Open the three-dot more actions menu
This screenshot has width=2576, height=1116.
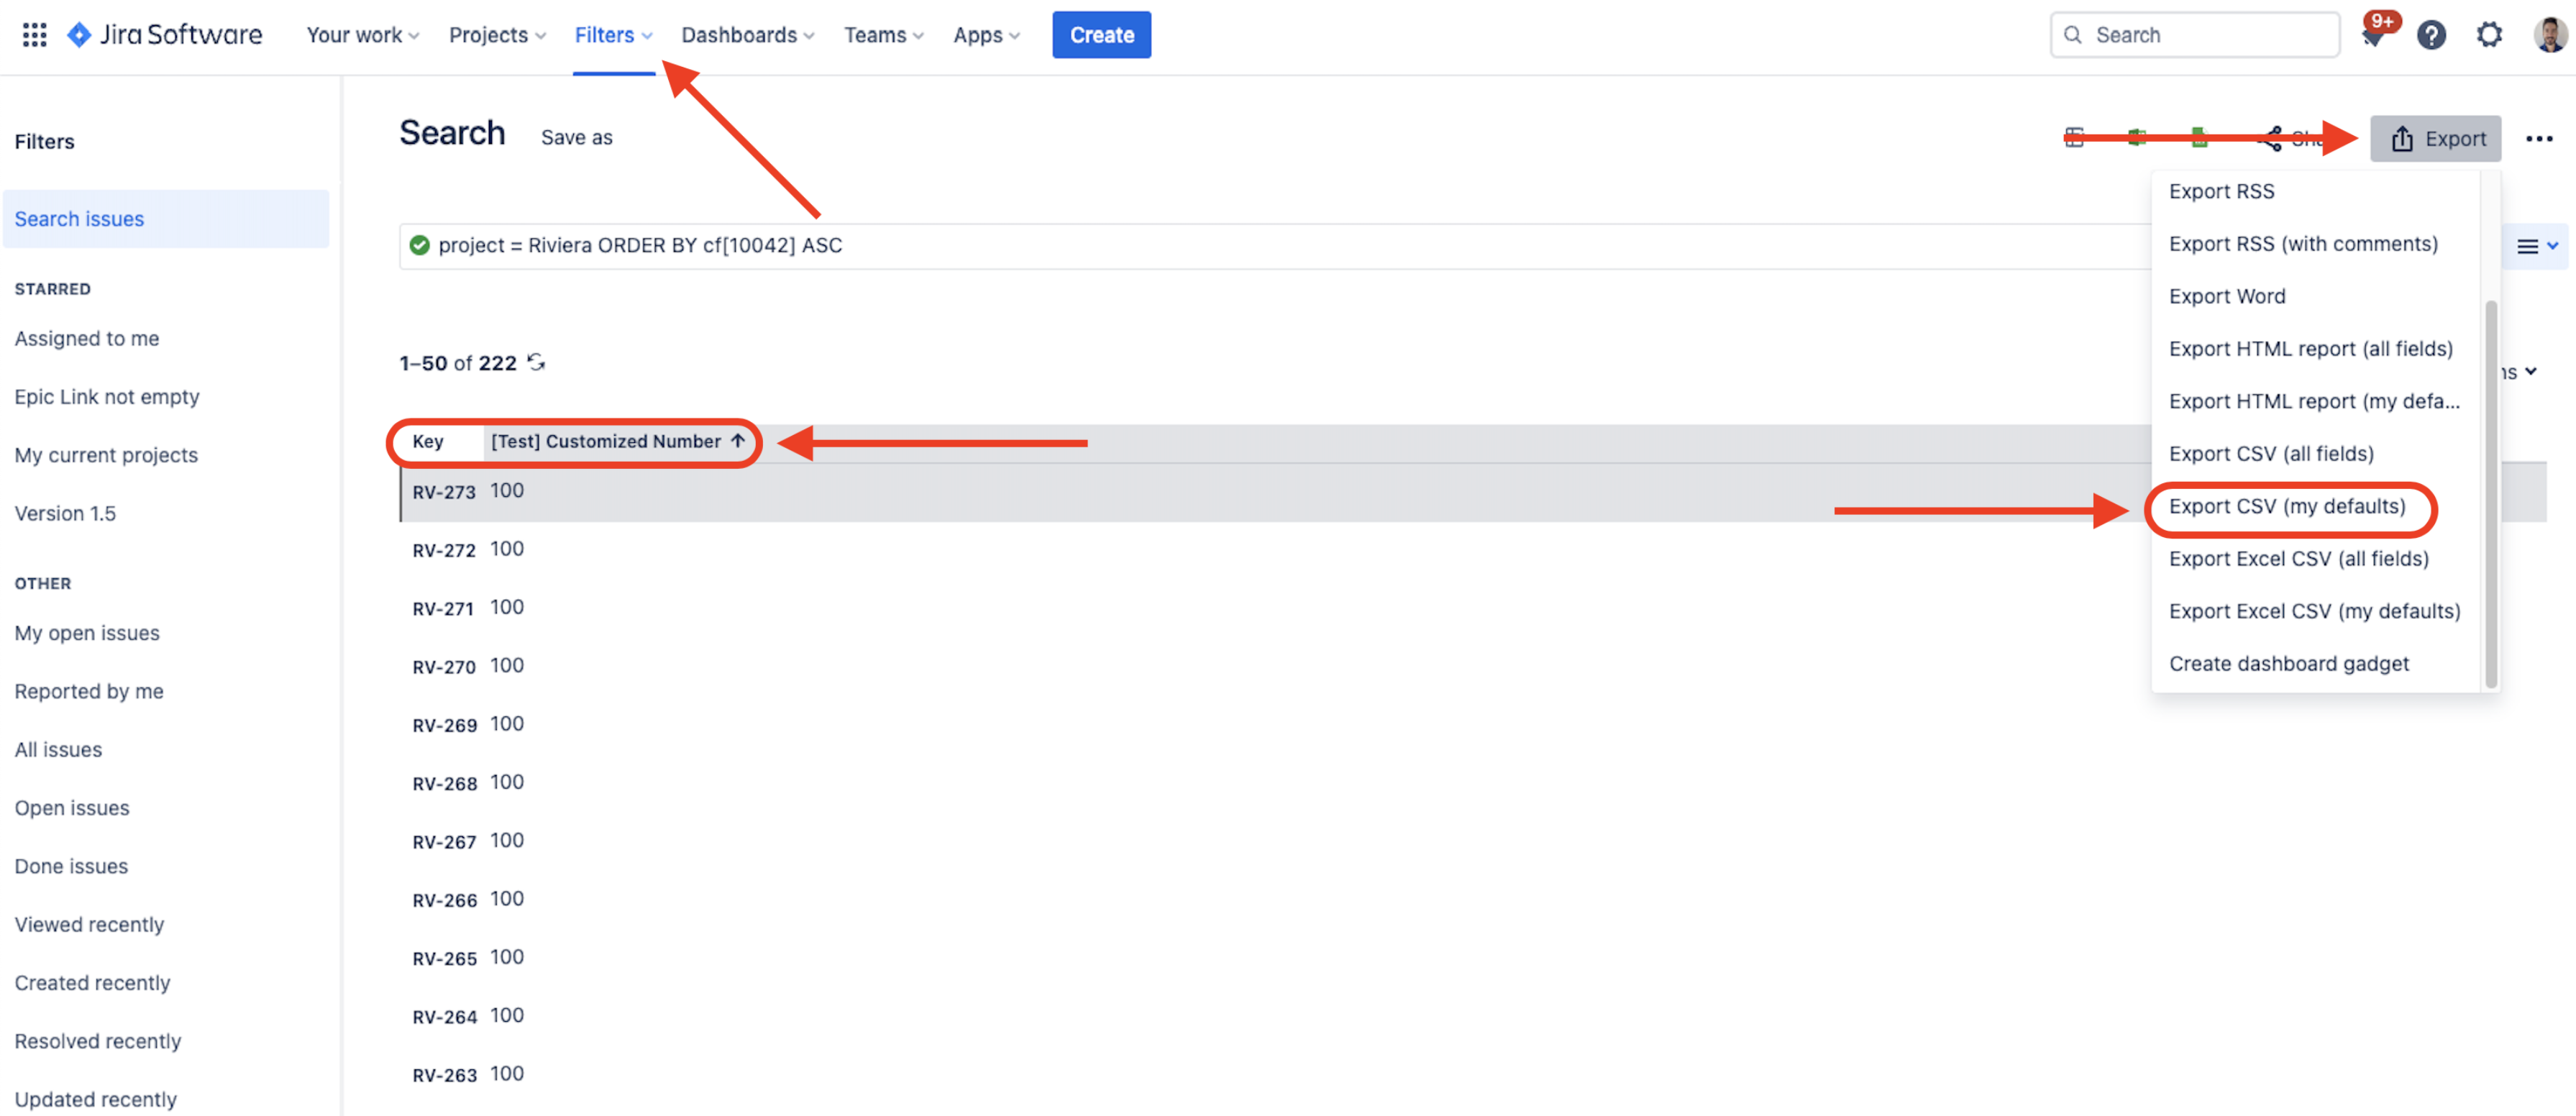click(x=2539, y=139)
